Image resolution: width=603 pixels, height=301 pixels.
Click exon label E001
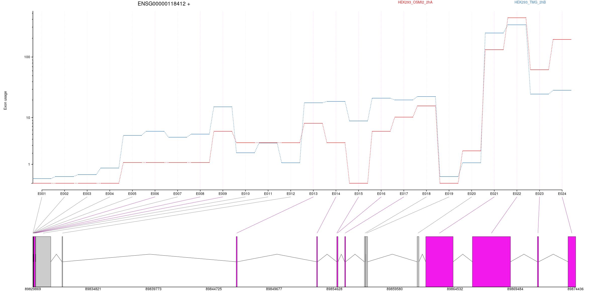click(x=42, y=194)
